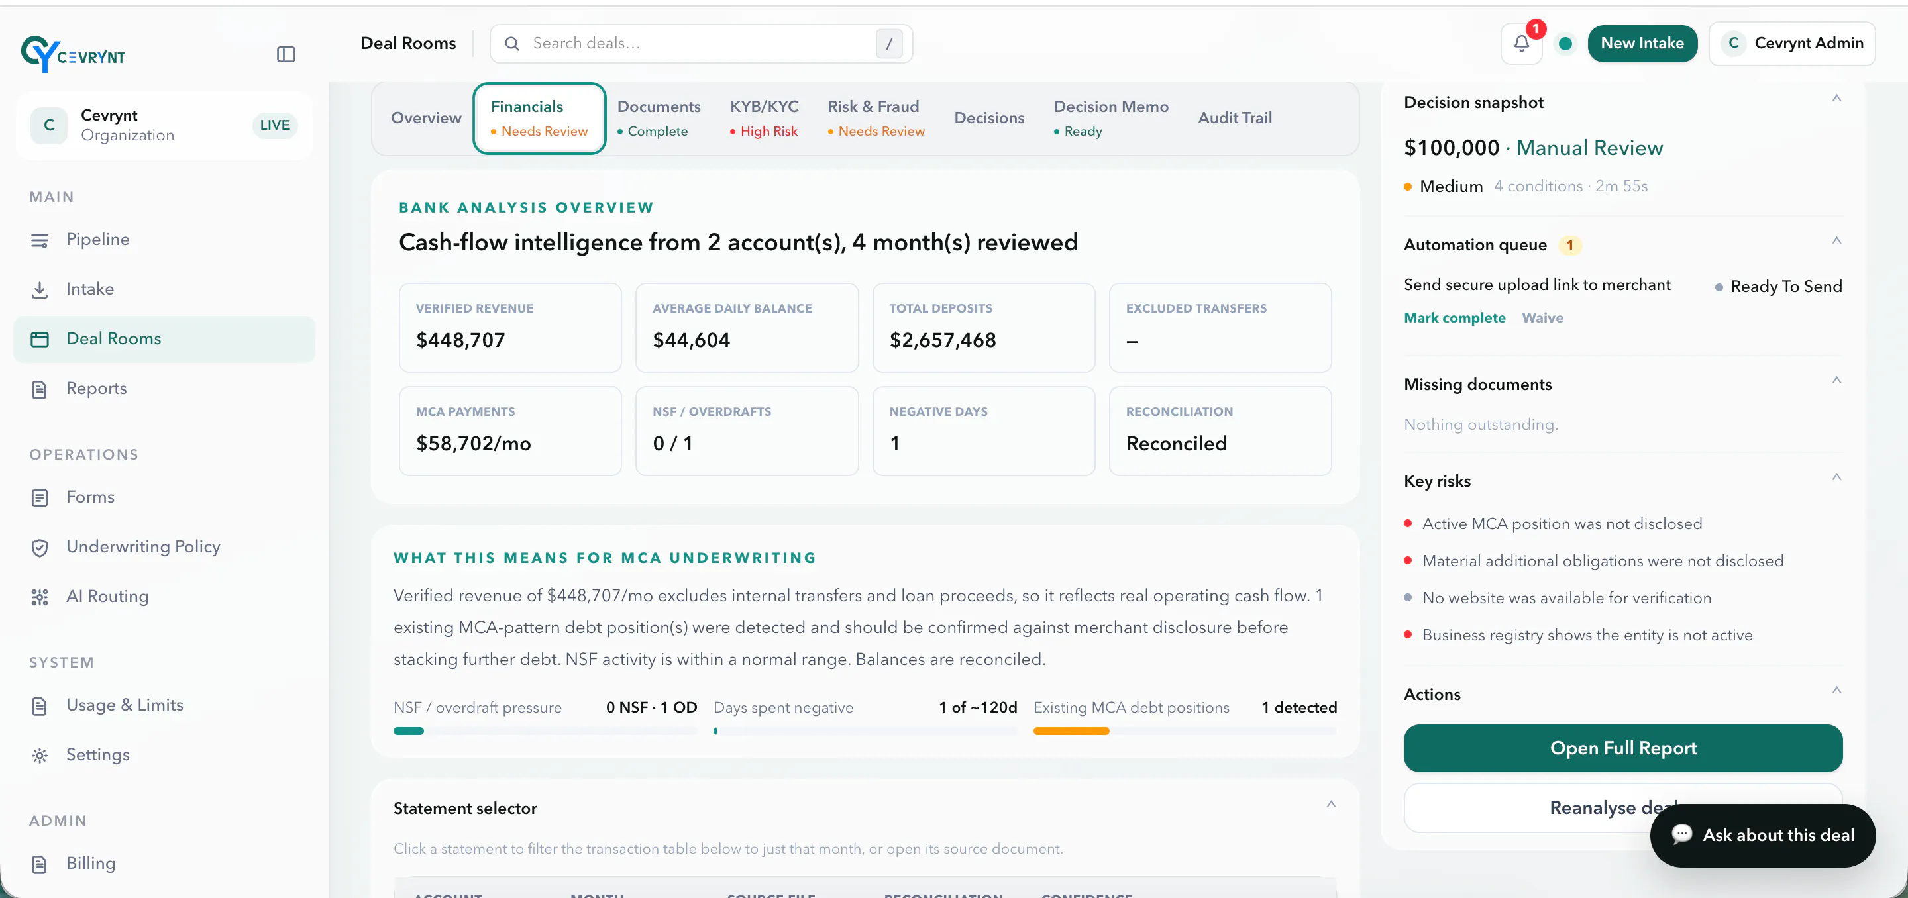The height and width of the screenshot is (898, 1908).
Task: Collapse the Actions section
Action: [1836, 690]
